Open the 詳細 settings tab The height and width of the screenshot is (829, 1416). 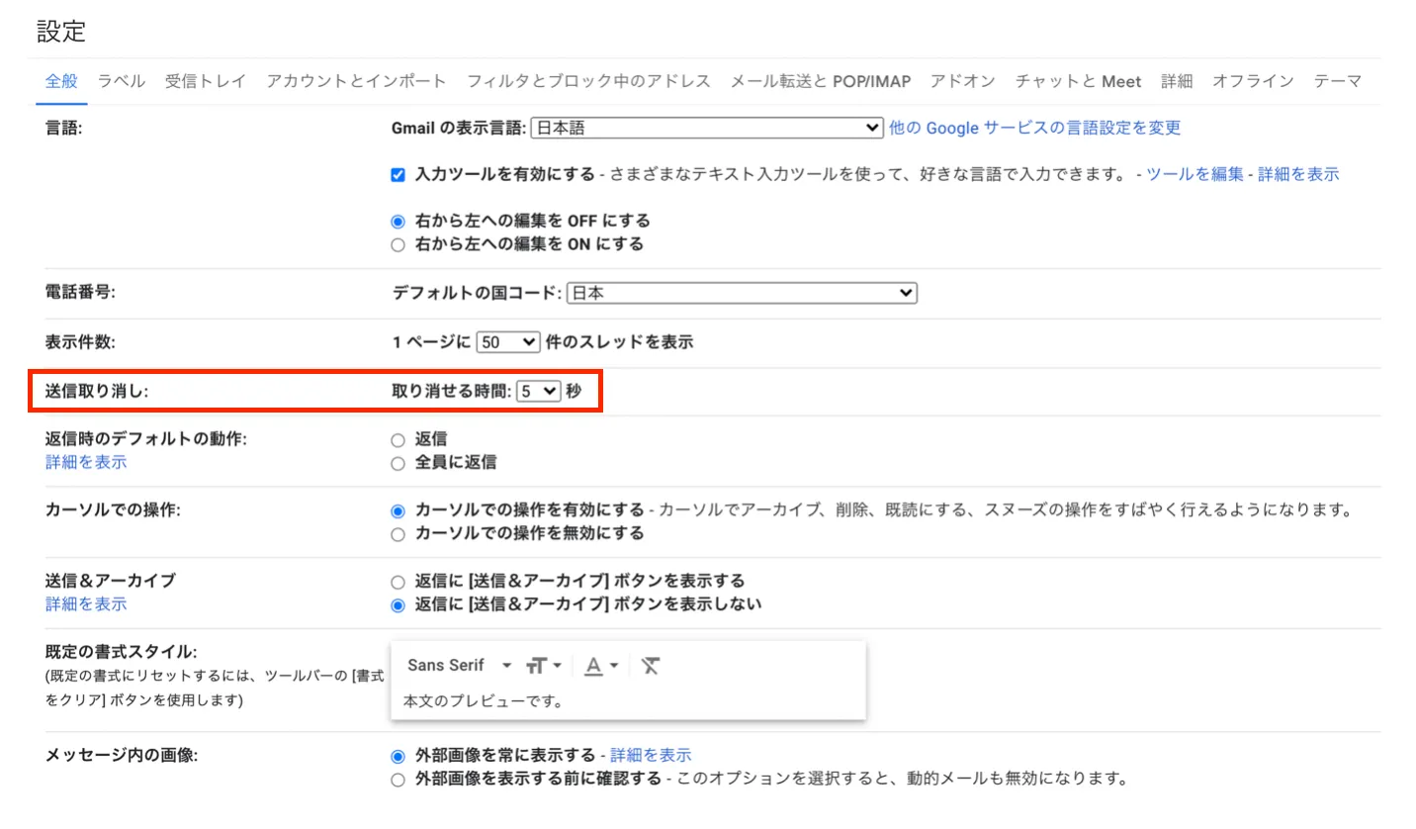[x=1177, y=81]
